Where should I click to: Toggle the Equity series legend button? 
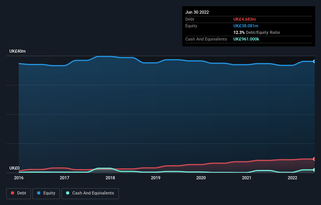click(x=46, y=193)
